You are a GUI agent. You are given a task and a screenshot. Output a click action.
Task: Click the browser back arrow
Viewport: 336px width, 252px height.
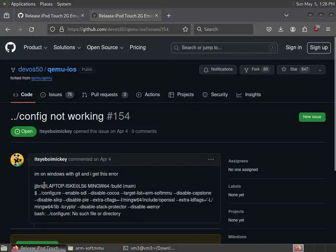click(8, 29)
